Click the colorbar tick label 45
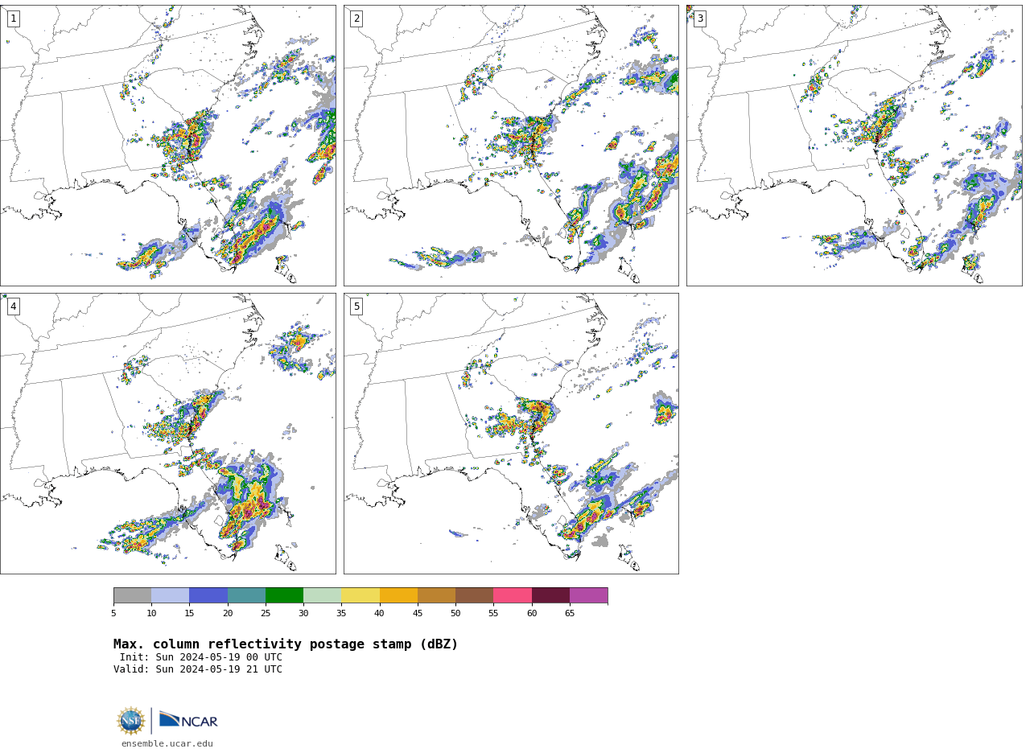This screenshot has width=1030, height=753. pos(418,614)
